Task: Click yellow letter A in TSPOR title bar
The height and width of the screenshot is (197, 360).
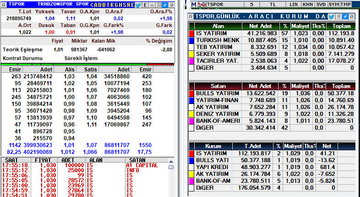Action: 96,5
